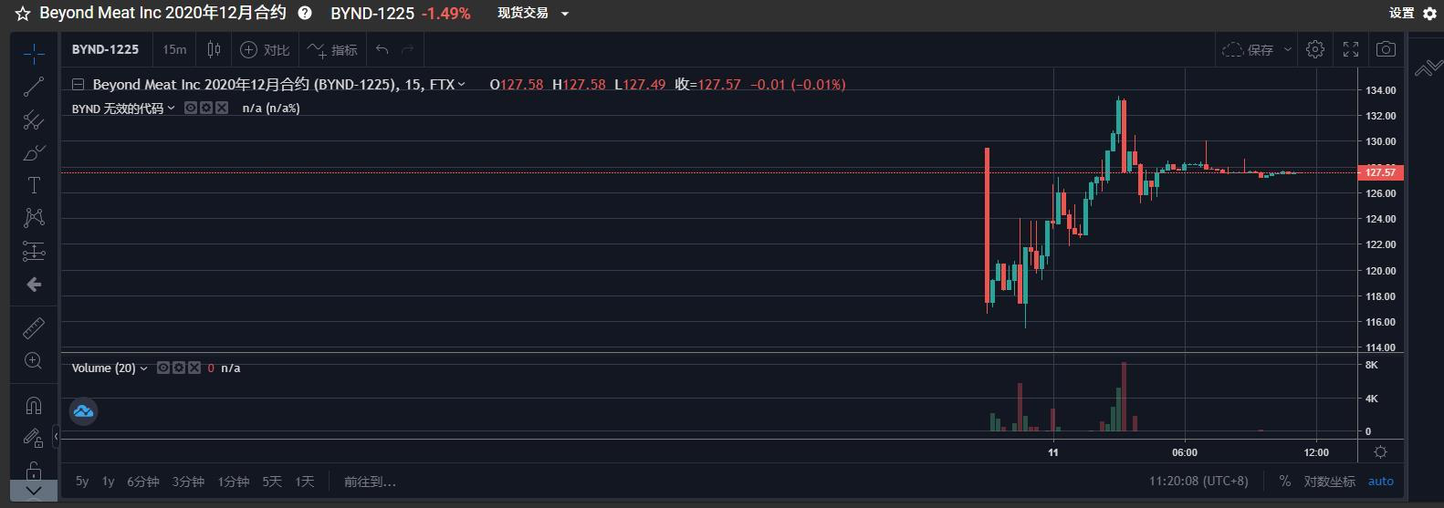Open the prediction and measurement tools

(x=34, y=252)
